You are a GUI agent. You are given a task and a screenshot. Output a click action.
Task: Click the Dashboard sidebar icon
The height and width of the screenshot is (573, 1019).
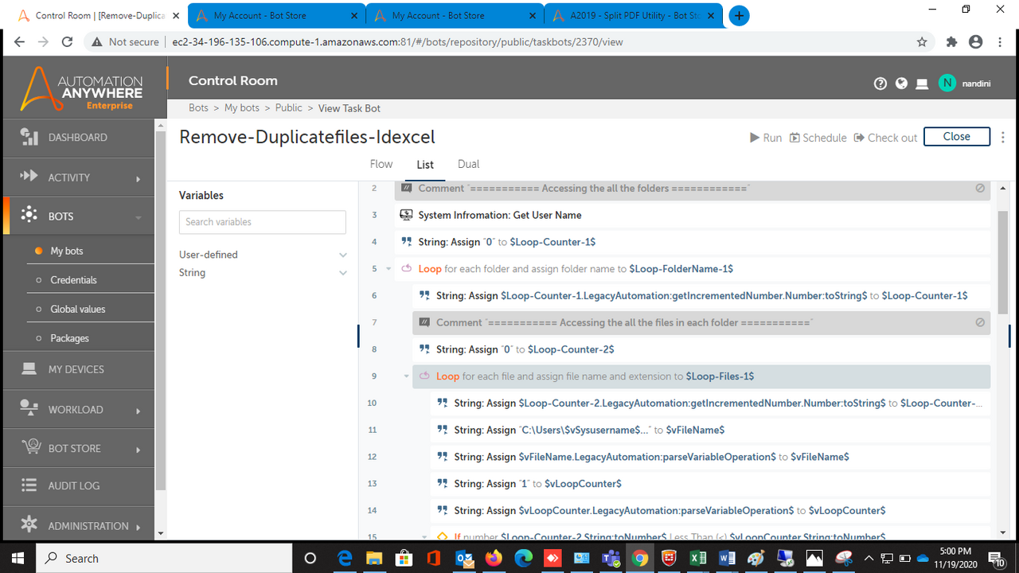pos(29,137)
